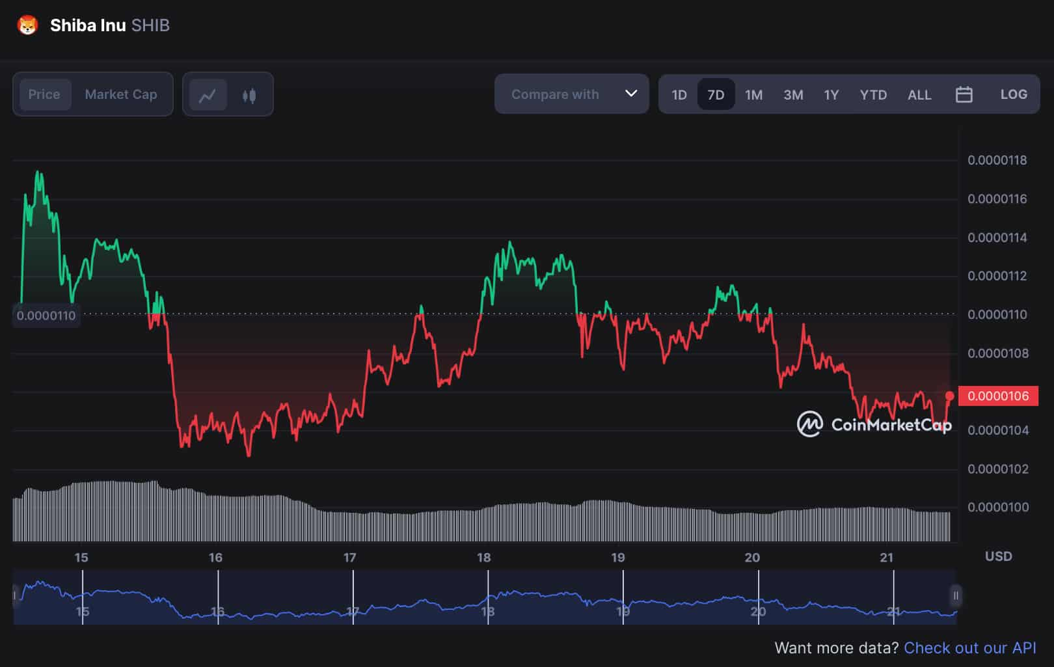Click date label 19 on main axis
The image size is (1054, 667).
click(618, 558)
